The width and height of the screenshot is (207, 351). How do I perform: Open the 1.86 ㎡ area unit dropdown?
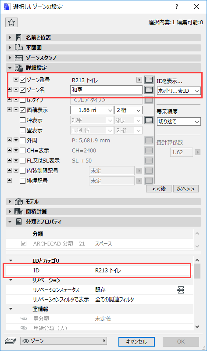click(92, 110)
